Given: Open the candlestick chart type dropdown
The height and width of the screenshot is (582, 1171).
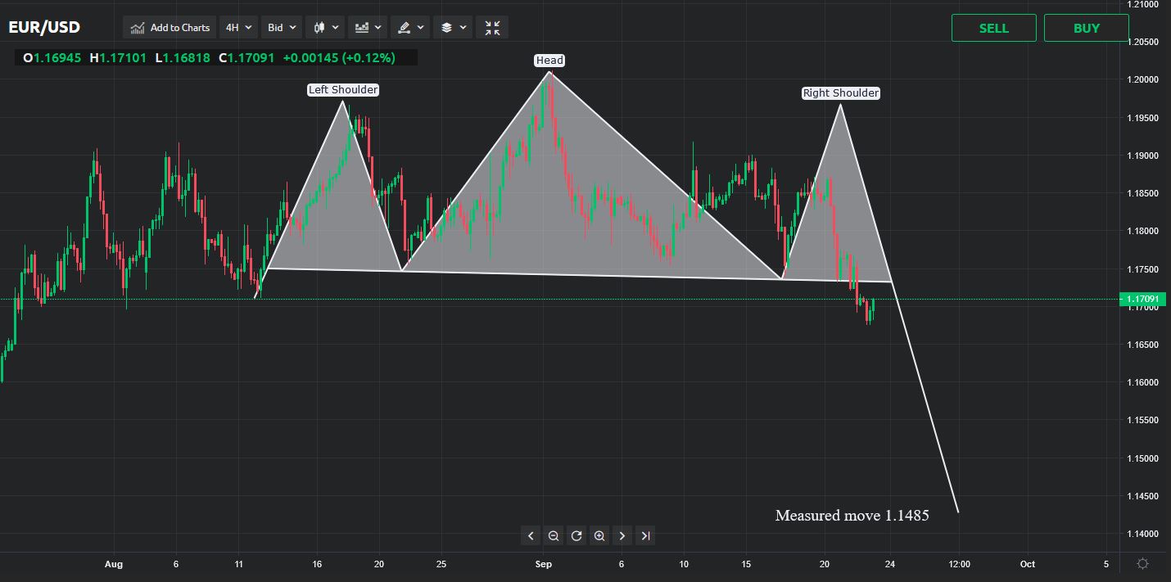Looking at the screenshot, I should coord(326,27).
